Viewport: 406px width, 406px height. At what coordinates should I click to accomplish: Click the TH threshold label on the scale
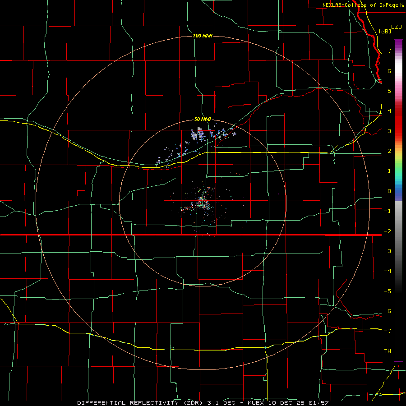388,351
